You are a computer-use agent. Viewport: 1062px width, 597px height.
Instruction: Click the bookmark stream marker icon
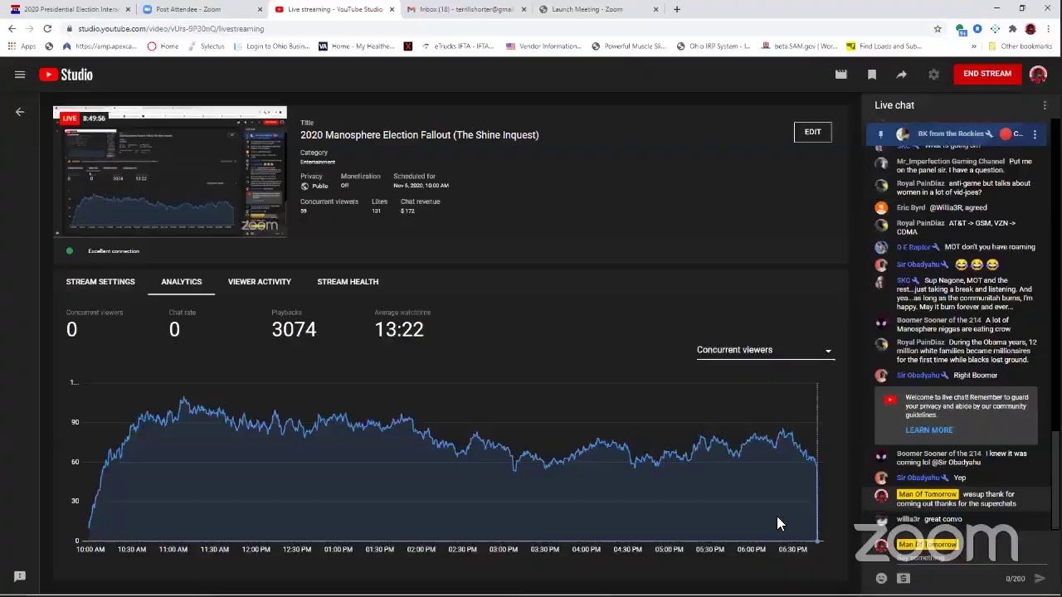coord(872,75)
